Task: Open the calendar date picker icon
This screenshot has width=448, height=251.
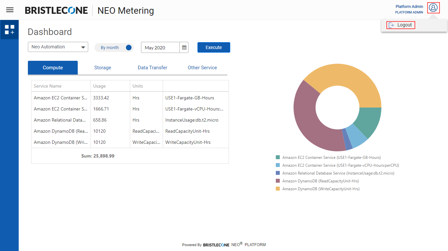Action: coord(184,48)
